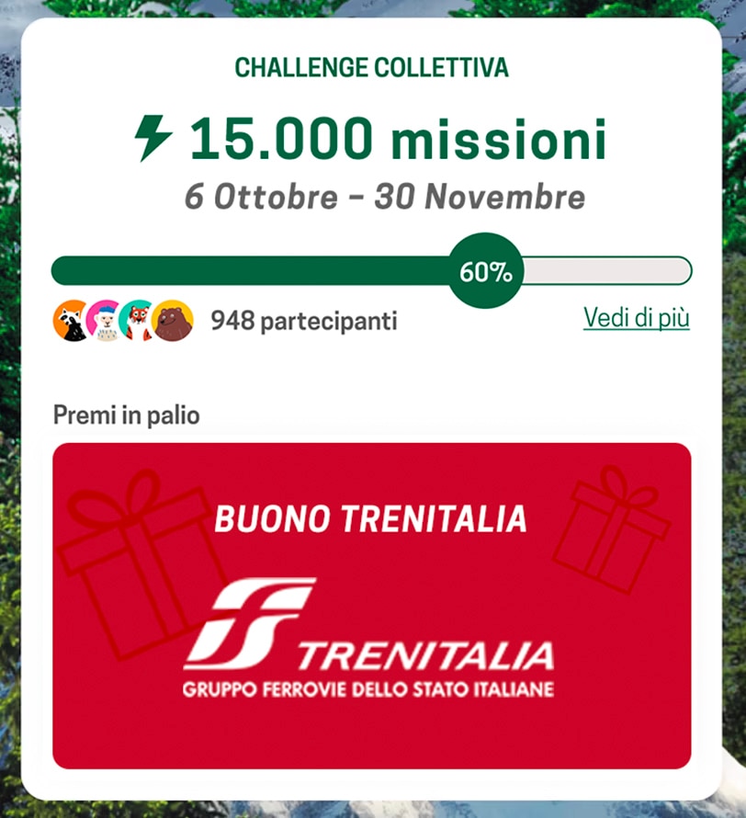
Task: Click the unfilled part of progress bar
Action: click(607, 271)
